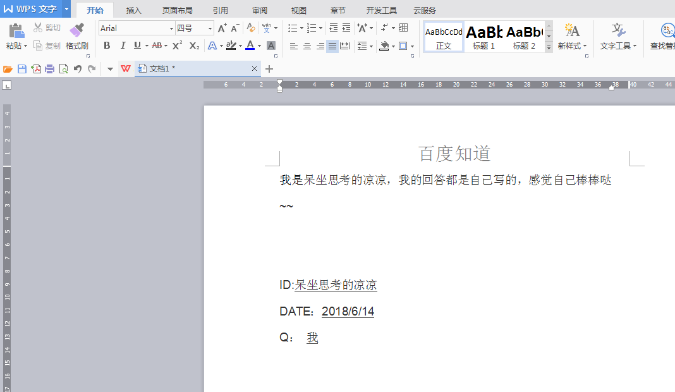
Task: Click the Print icon
Action: pyautogui.click(x=50, y=69)
